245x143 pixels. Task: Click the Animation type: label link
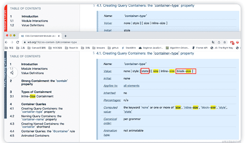pyautogui.click(x=110, y=133)
